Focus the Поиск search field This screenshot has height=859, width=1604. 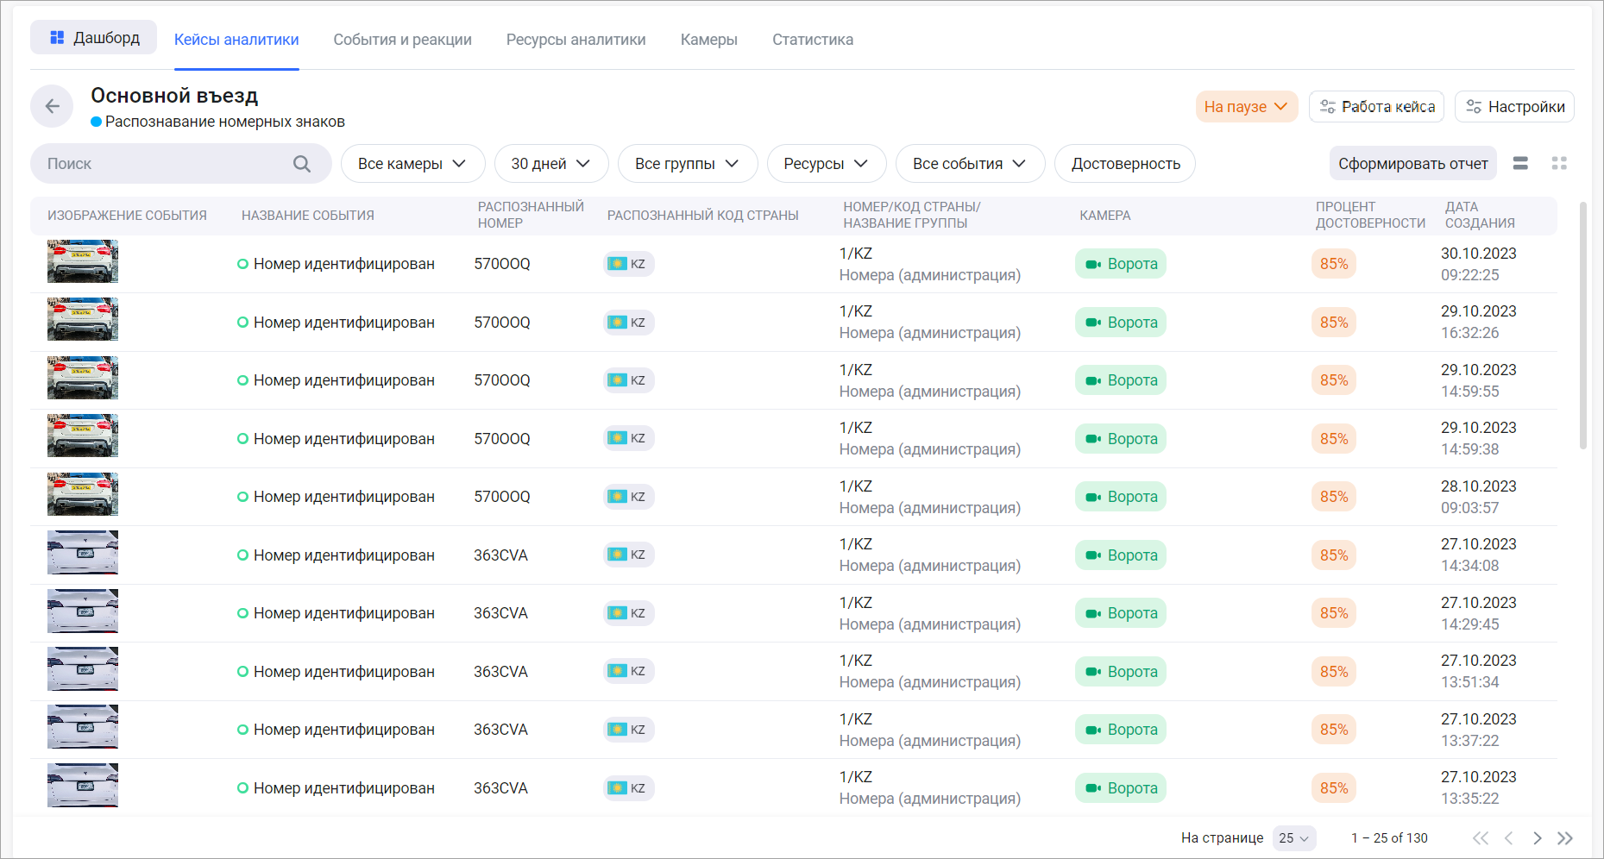click(x=164, y=164)
